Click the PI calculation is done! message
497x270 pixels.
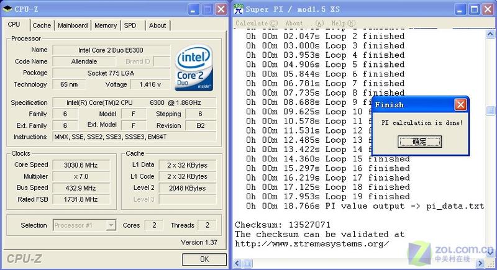[x=422, y=123]
